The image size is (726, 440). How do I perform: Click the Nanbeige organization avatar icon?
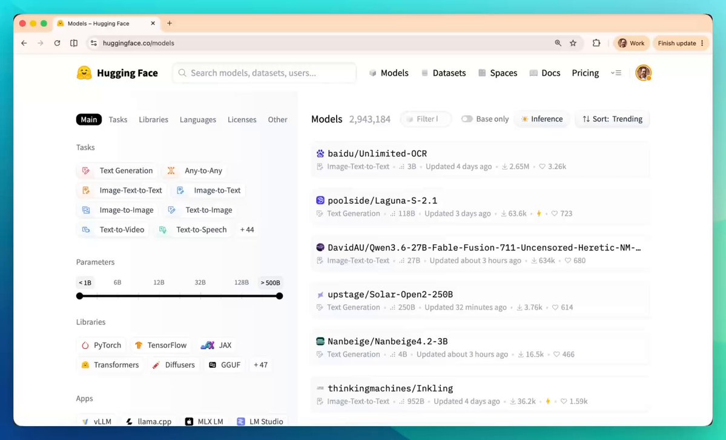tap(320, 341)
